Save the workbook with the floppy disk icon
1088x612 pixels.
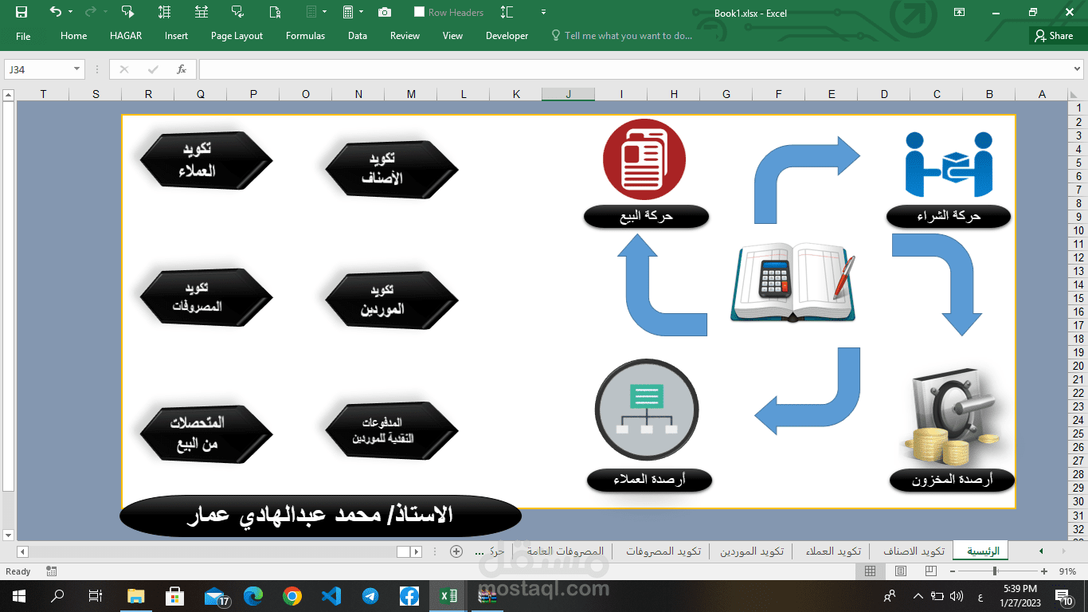point(22,12)
